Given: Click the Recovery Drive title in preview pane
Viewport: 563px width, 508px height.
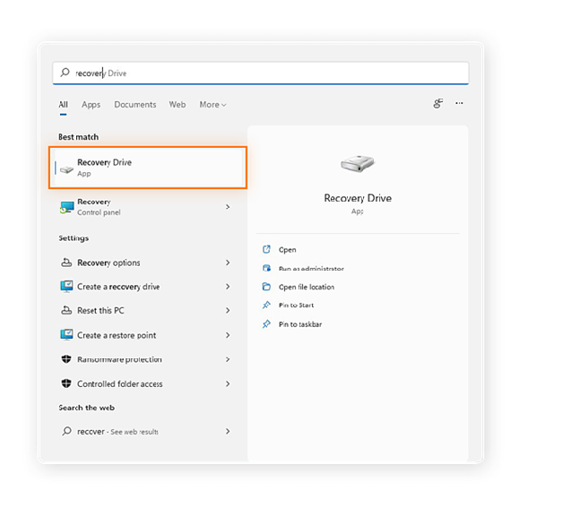Looking at the screenshot, I should (358, 198).
